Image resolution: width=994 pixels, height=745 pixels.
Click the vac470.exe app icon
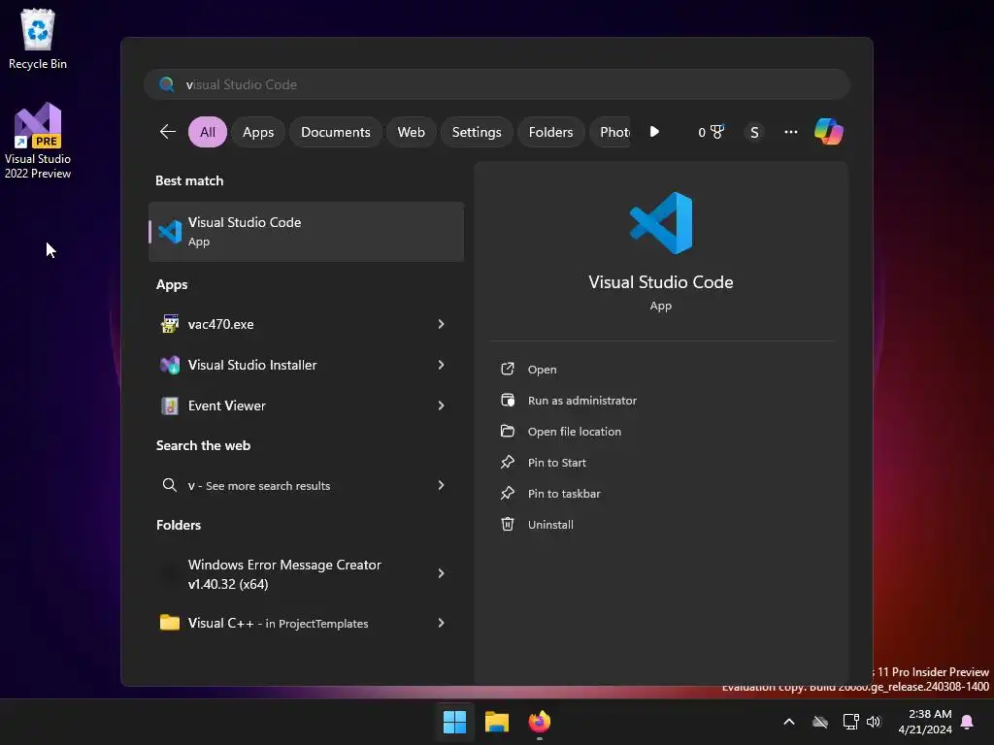169,324
